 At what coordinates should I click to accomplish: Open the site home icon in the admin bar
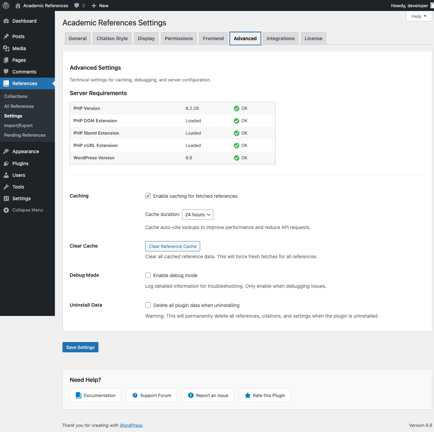[x=18, y=5]
